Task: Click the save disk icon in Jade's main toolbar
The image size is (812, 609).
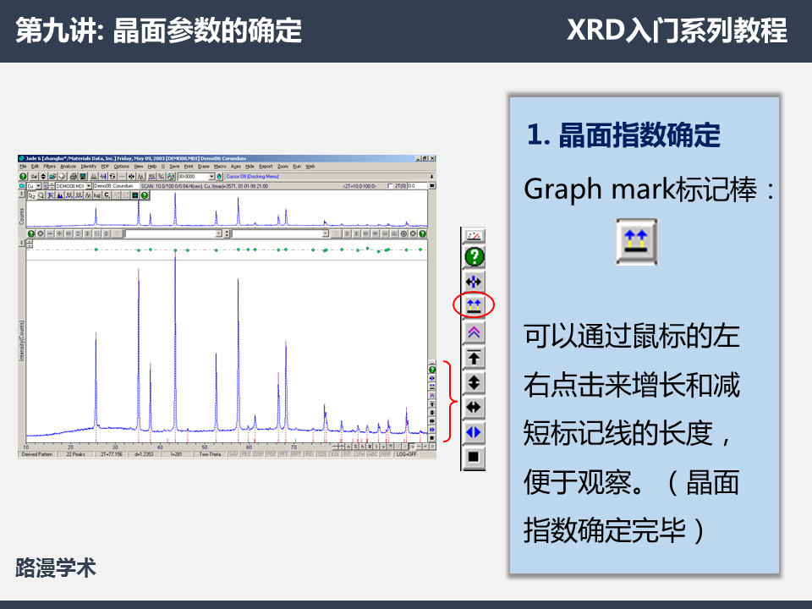Action: click(x=84, y=177)
